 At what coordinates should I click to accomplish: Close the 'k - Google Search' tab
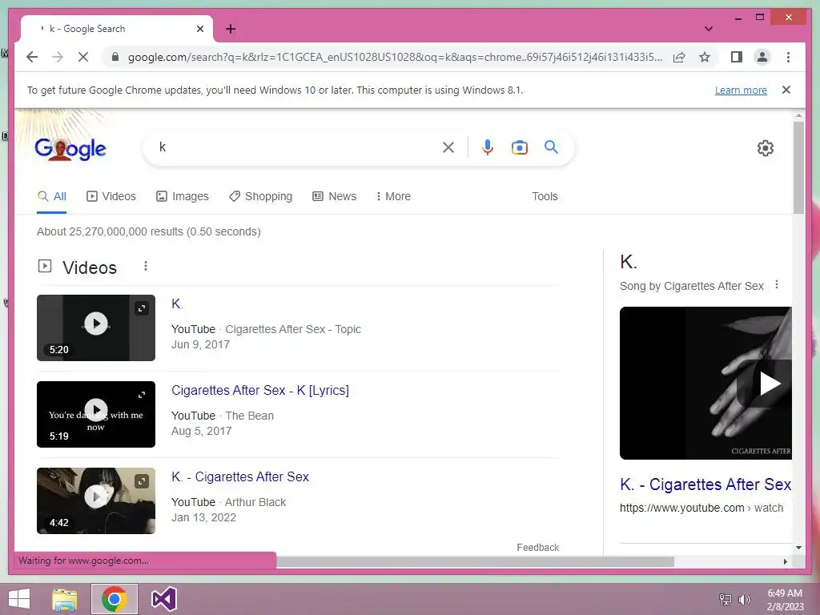coord(199,29)
